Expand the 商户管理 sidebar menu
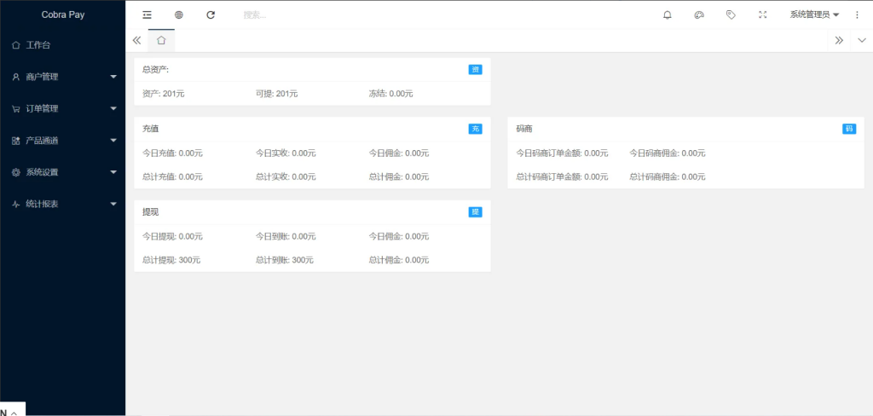Viewport: 873px width, 416px height. [x=62, y=77]
